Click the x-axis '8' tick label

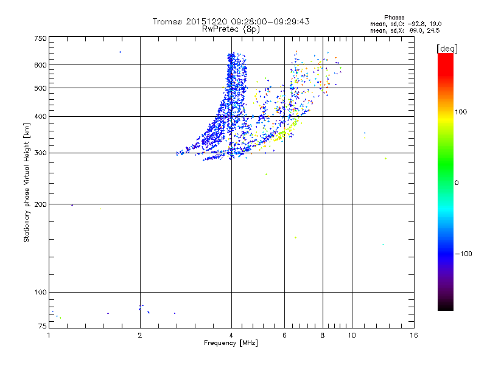(323, 335)
